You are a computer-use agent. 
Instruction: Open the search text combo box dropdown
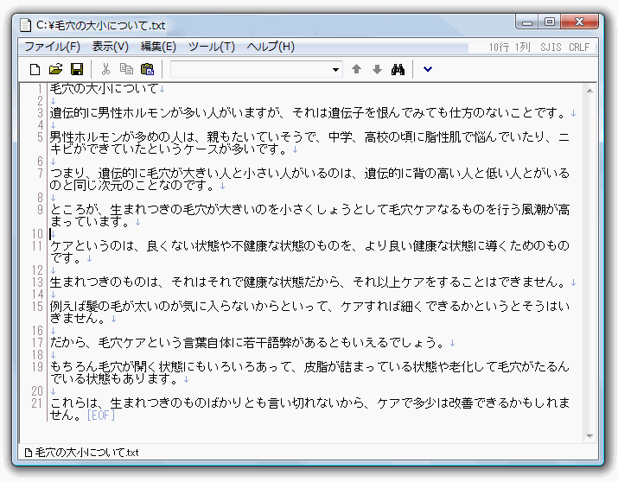click(335, 70)
